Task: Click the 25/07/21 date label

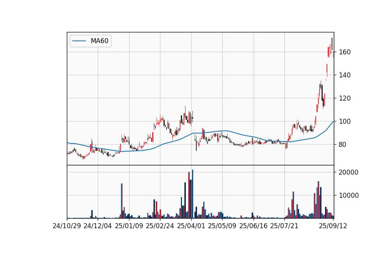Action: [284, 226]
